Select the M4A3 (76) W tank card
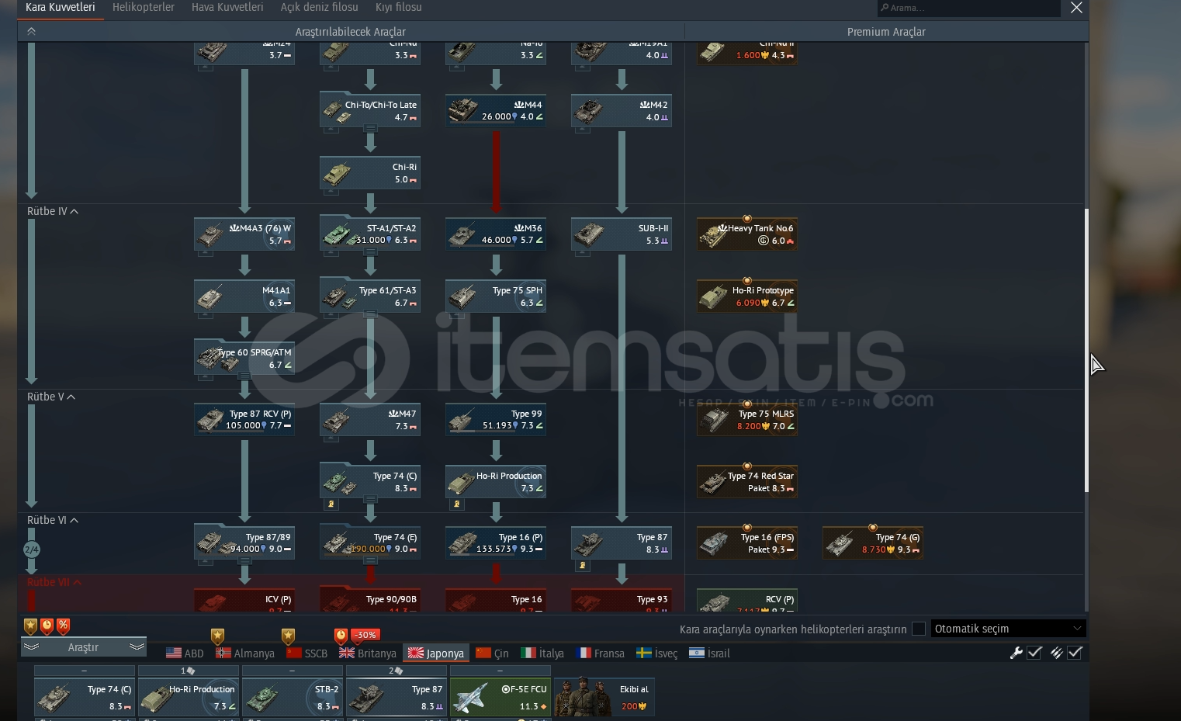 pyautogui.click(x=244, y=234)
